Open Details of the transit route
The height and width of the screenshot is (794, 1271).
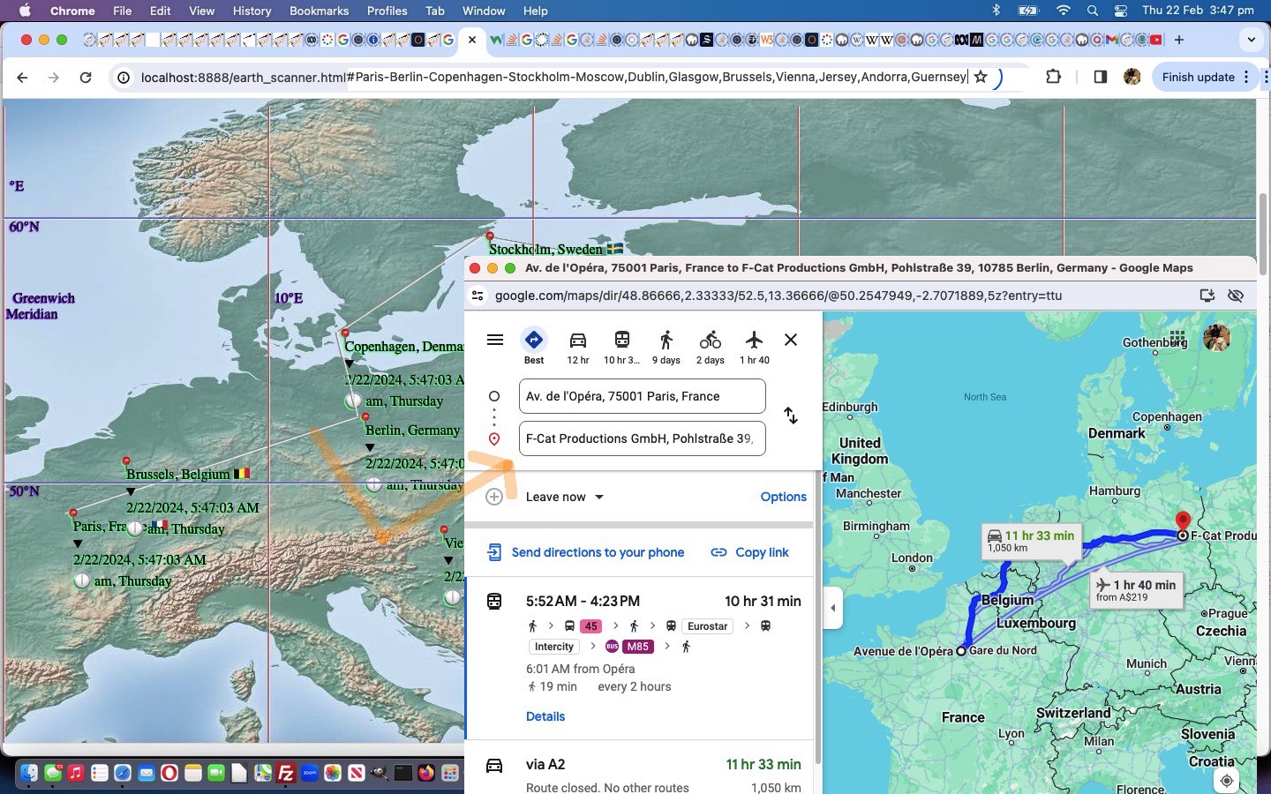(x=545, y=716)
